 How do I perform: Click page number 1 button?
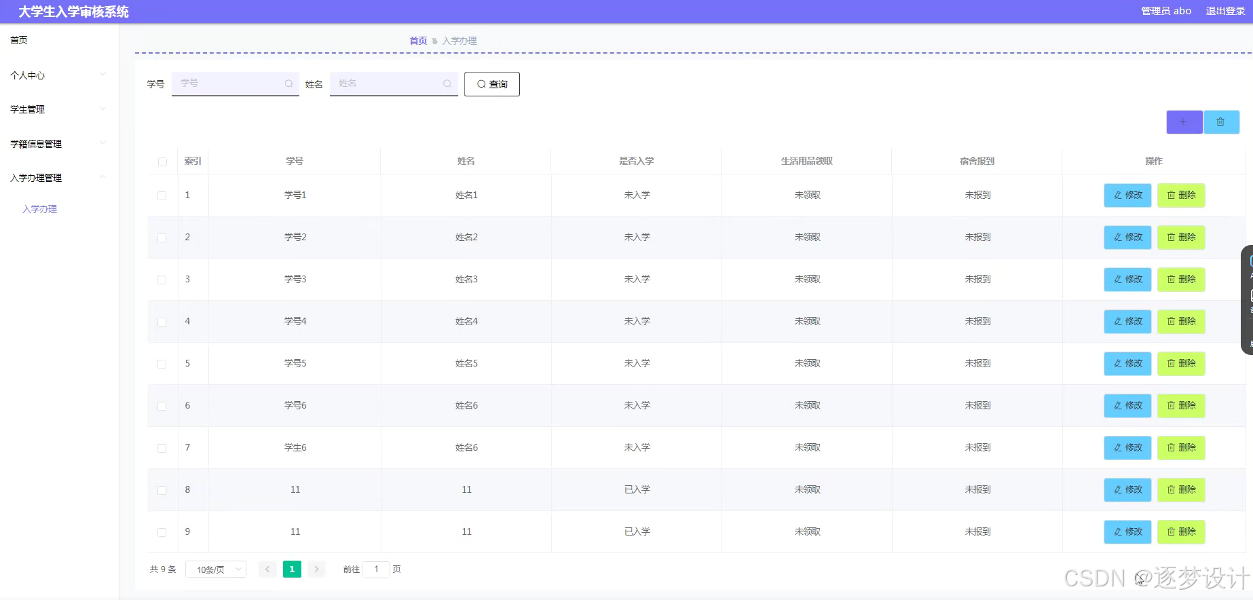(292, 569)
